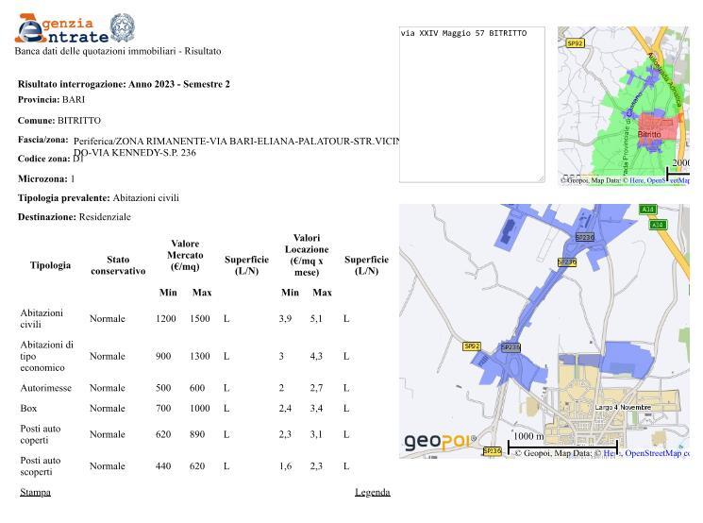Click the red Bitritto zone on overview map
The image size is (703, 523).
click(x=658, y=127)
